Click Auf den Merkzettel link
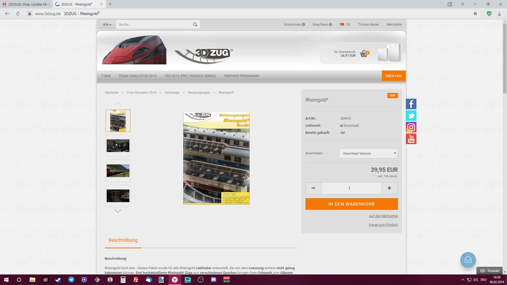 pyautogui.click(x=383, y=216)
